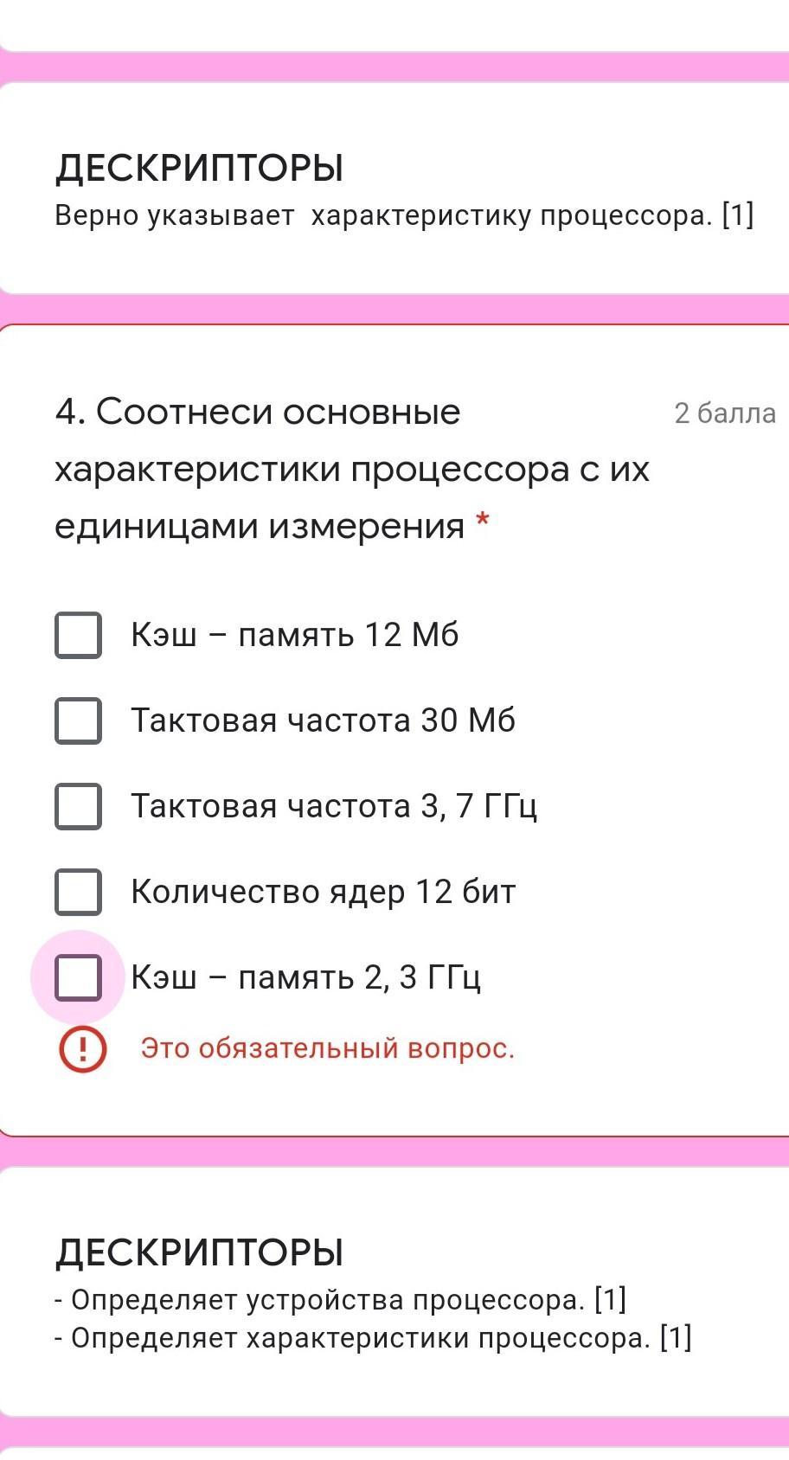Click the error text Это обязательный вопрос

327,1048
